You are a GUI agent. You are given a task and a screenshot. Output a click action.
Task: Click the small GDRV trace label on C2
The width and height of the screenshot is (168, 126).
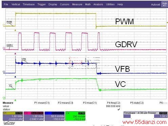point(10,45)
